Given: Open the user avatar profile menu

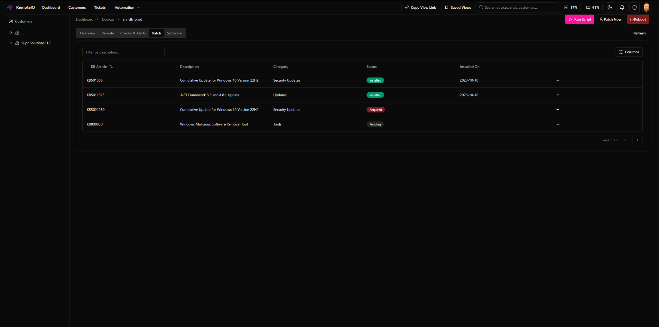Looking at the screenshot, I should click(647, 7).
